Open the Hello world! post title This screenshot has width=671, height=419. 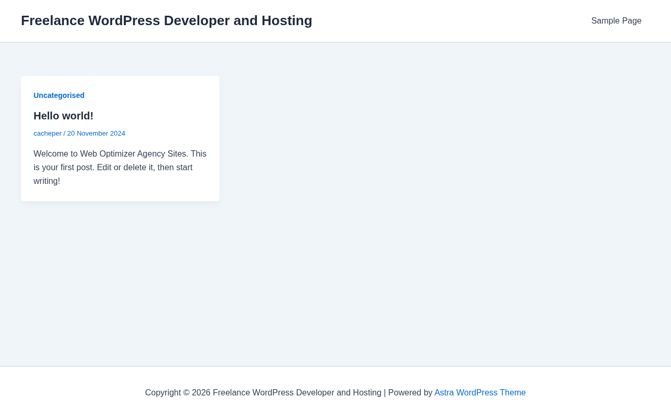pyautogui.click(x=63, y=116)
